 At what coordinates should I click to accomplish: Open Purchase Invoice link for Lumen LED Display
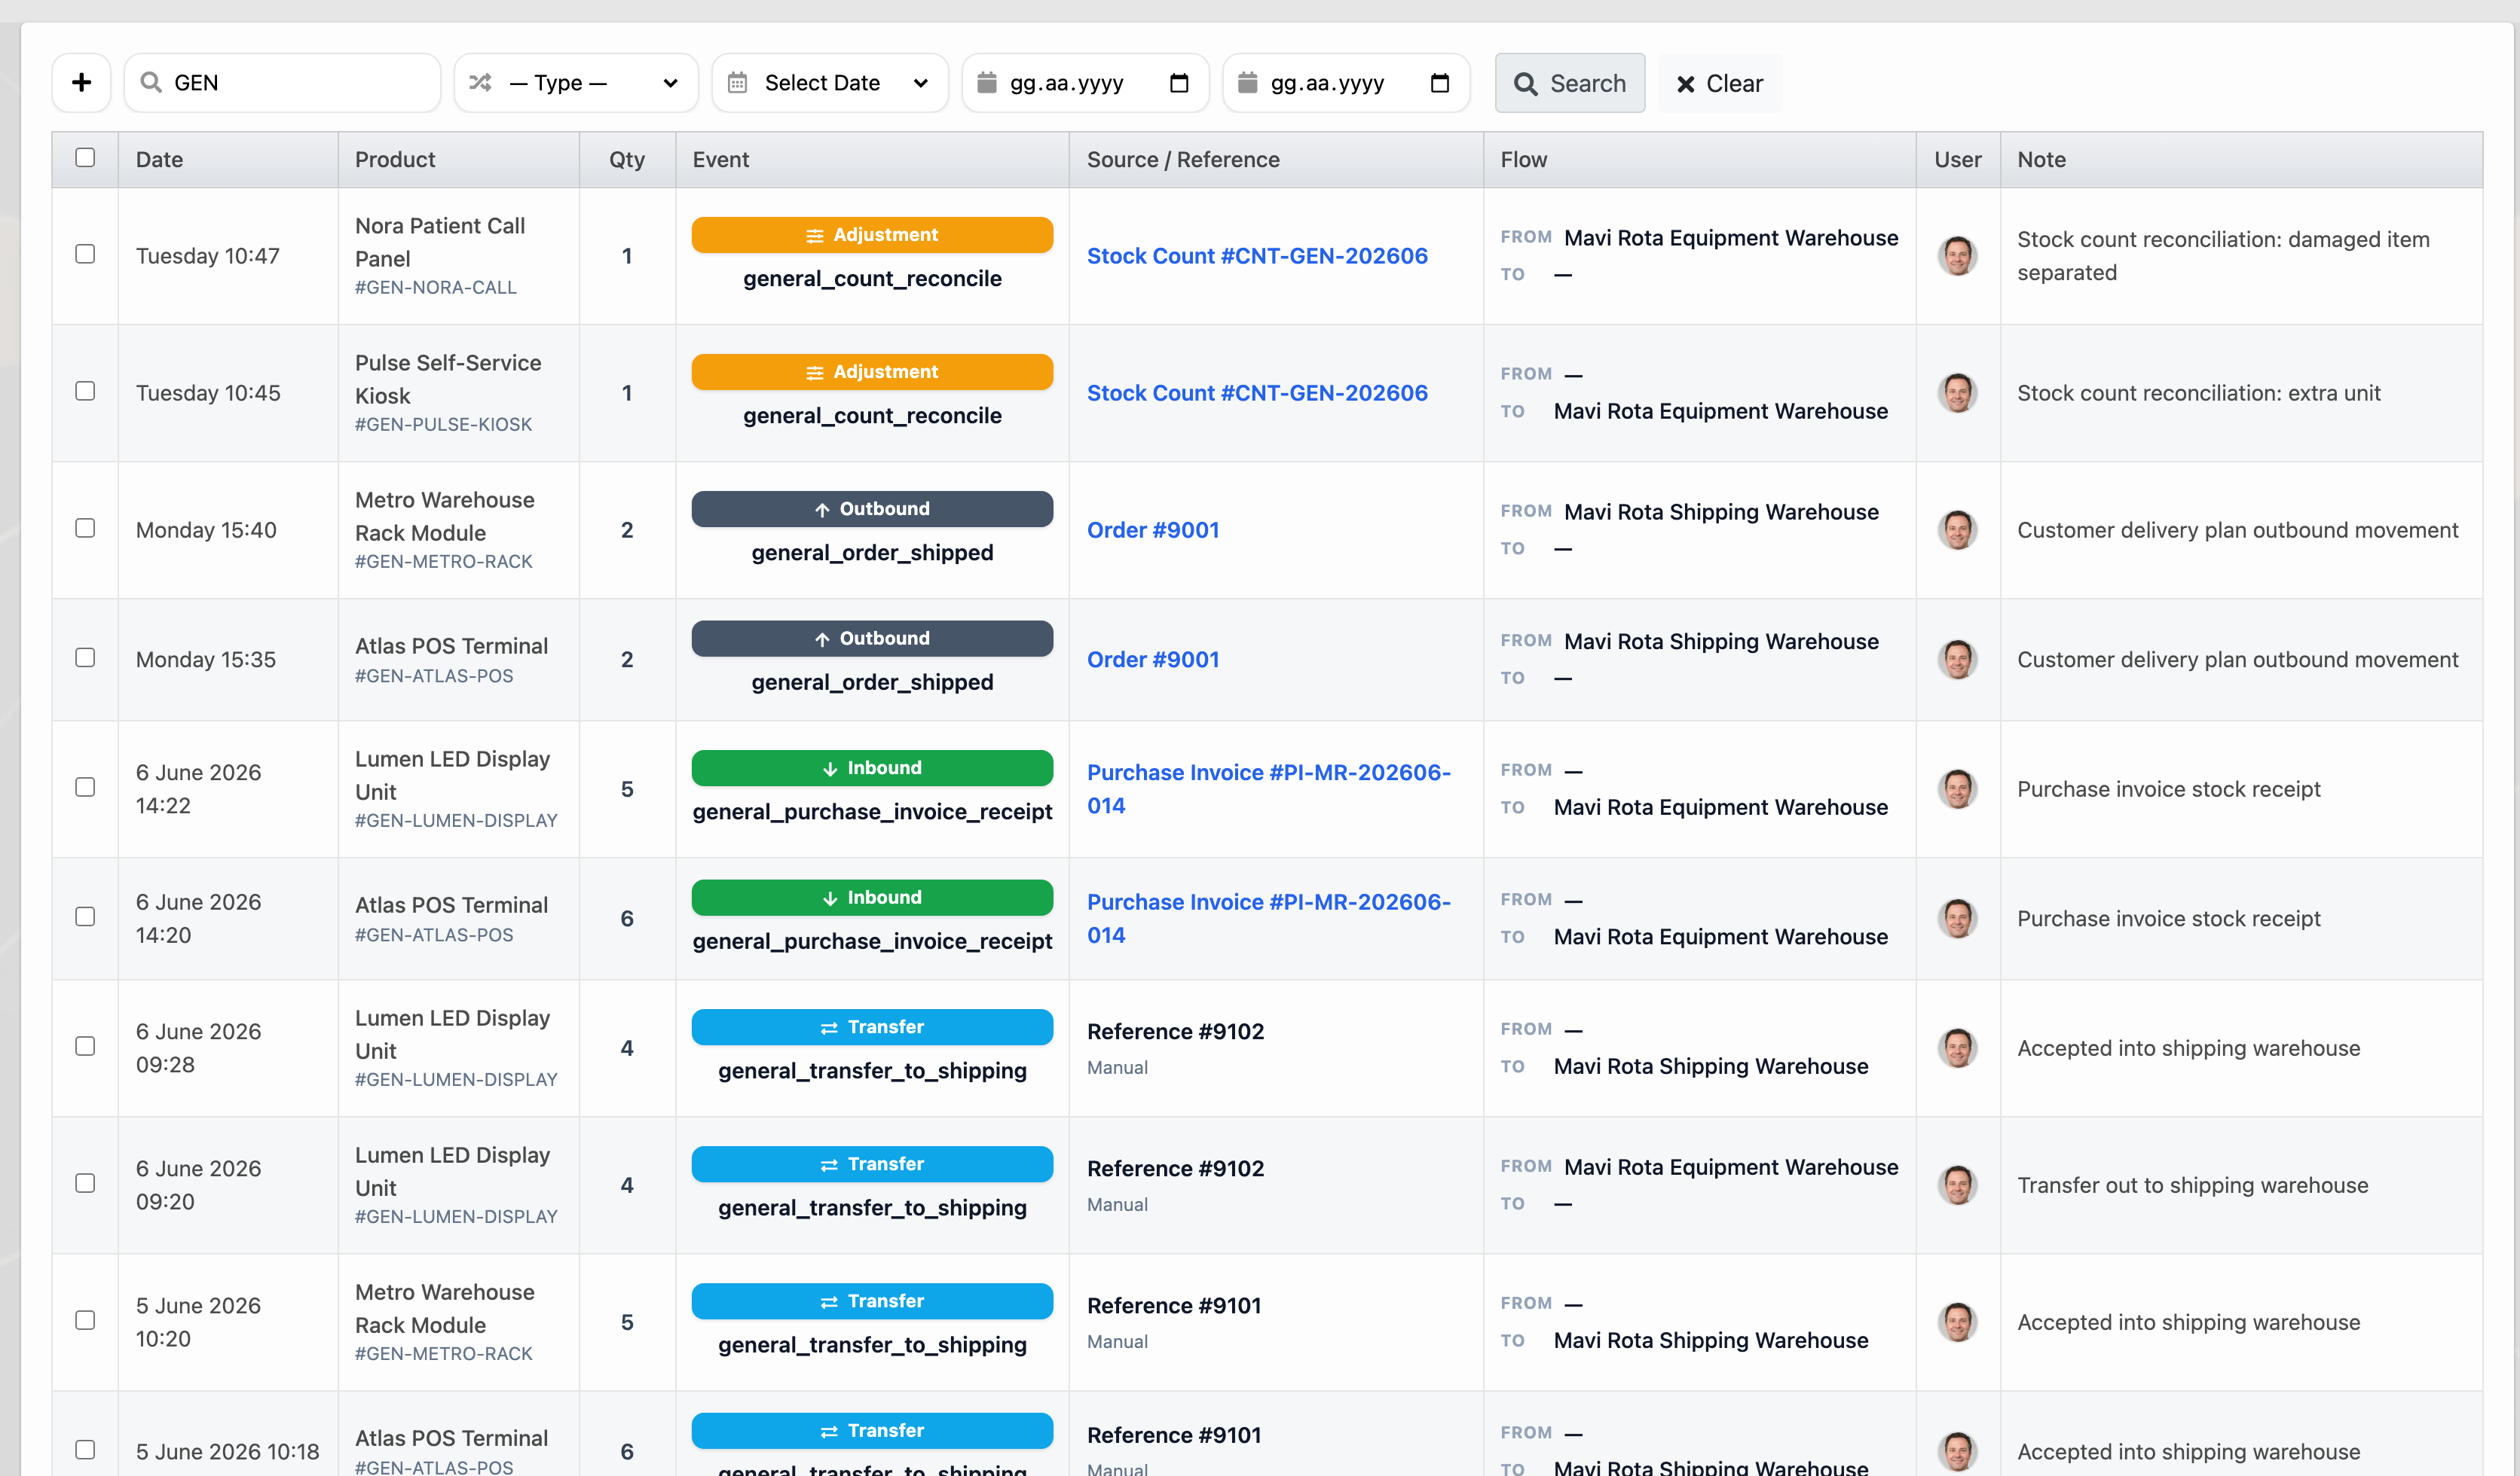(x=1268, y=789)
